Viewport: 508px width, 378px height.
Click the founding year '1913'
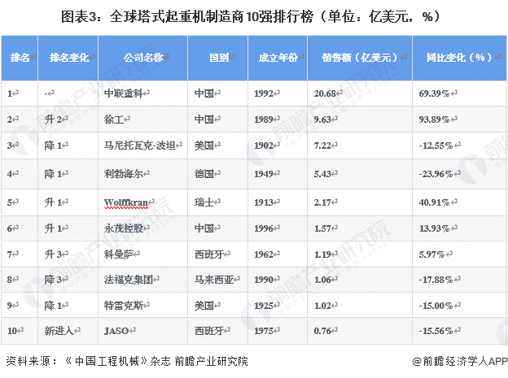click(264, 202)
